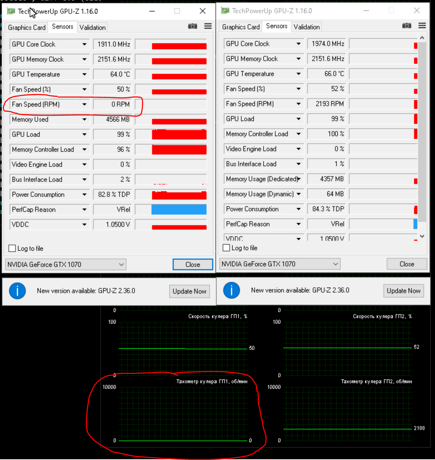Open the Fan Speed (RPM) sensor dropdown
The image size is (435, 460).
(84, 104)
